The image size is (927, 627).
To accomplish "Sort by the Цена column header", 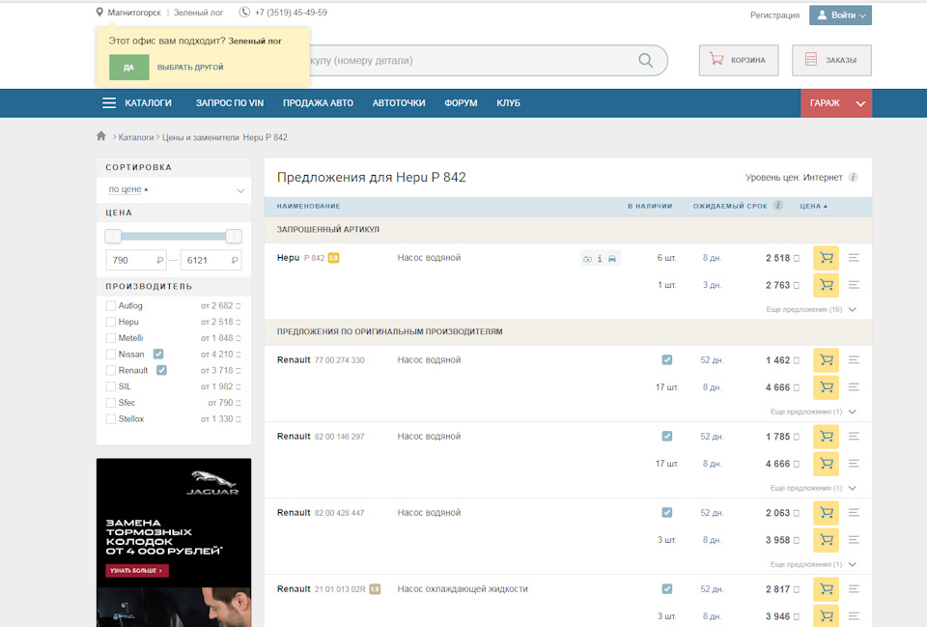I will pos(813,206).
